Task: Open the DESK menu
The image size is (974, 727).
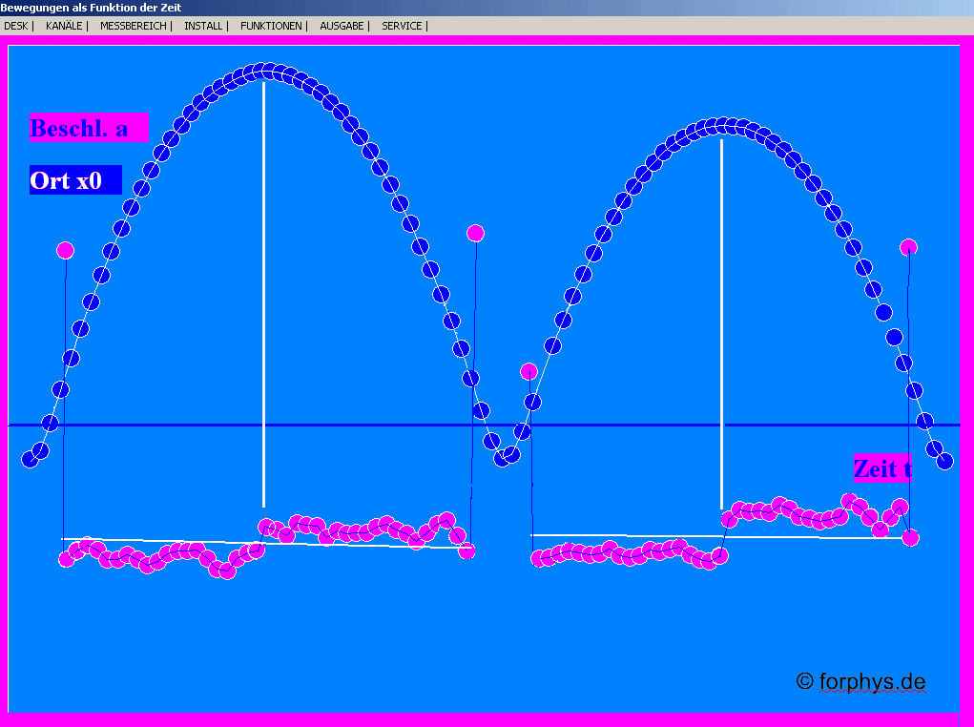Action: tap(15, 26)
